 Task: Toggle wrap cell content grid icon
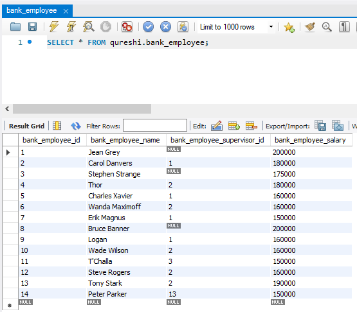pyautogui.click(x=57, y=126)
